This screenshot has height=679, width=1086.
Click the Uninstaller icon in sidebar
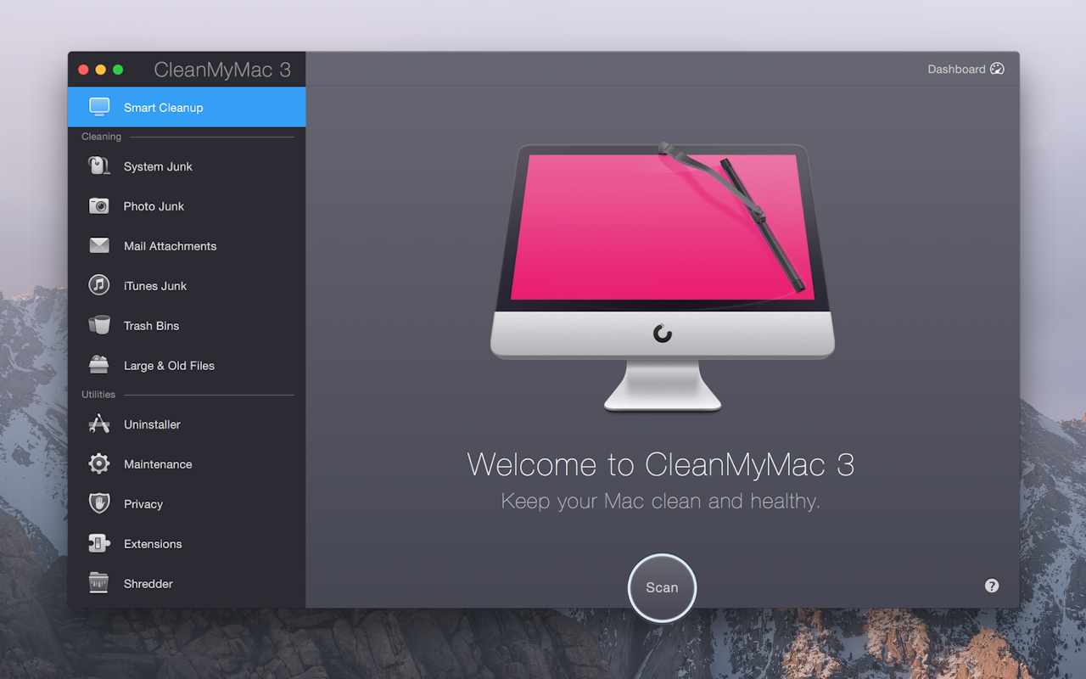(x=99, y=424)
